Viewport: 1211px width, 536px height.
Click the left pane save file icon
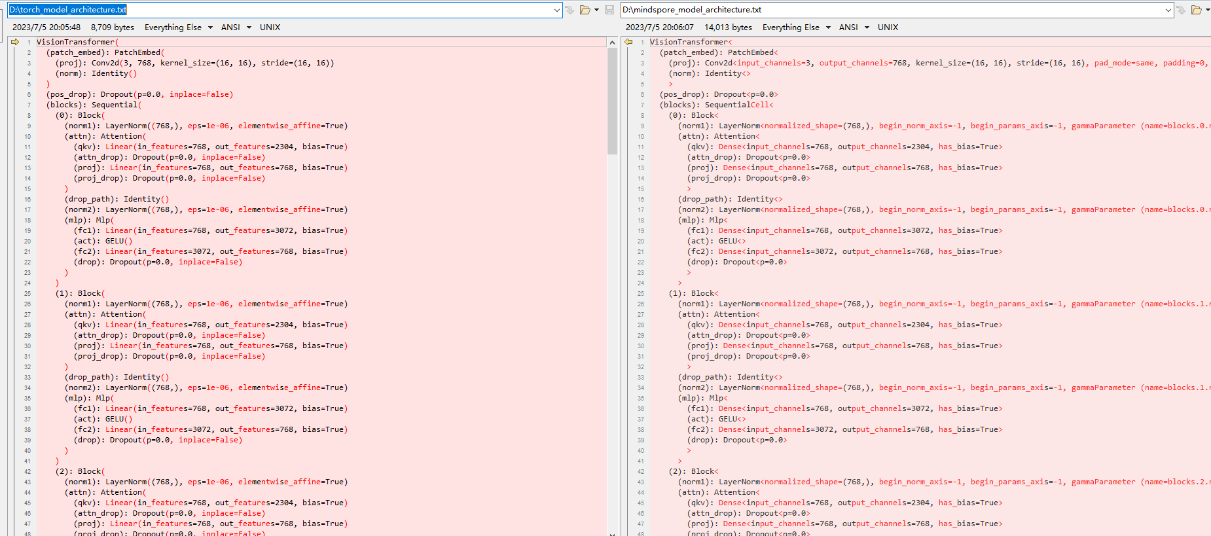[x=609, y=10]
